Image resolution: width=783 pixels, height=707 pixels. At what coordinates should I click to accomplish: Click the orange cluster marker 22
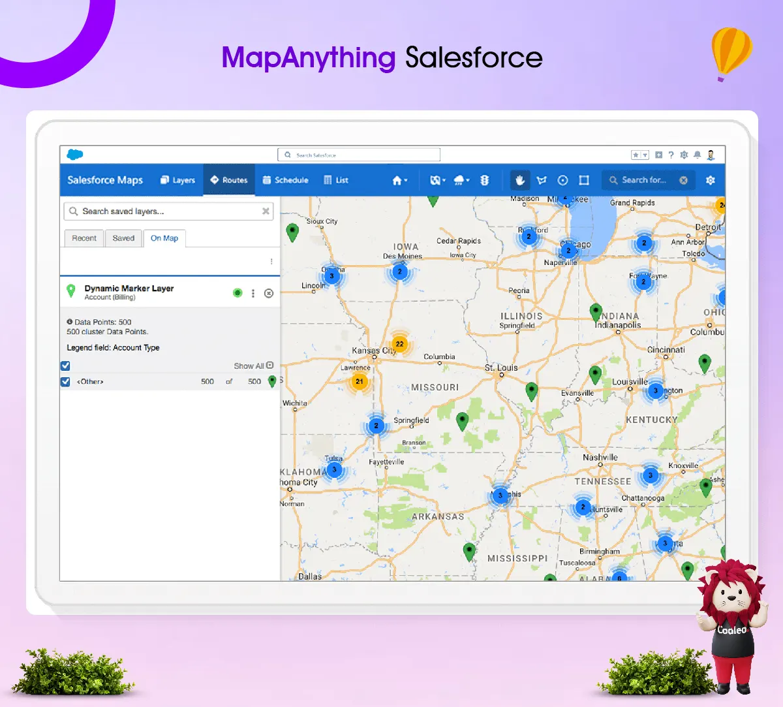pos(399,343)
